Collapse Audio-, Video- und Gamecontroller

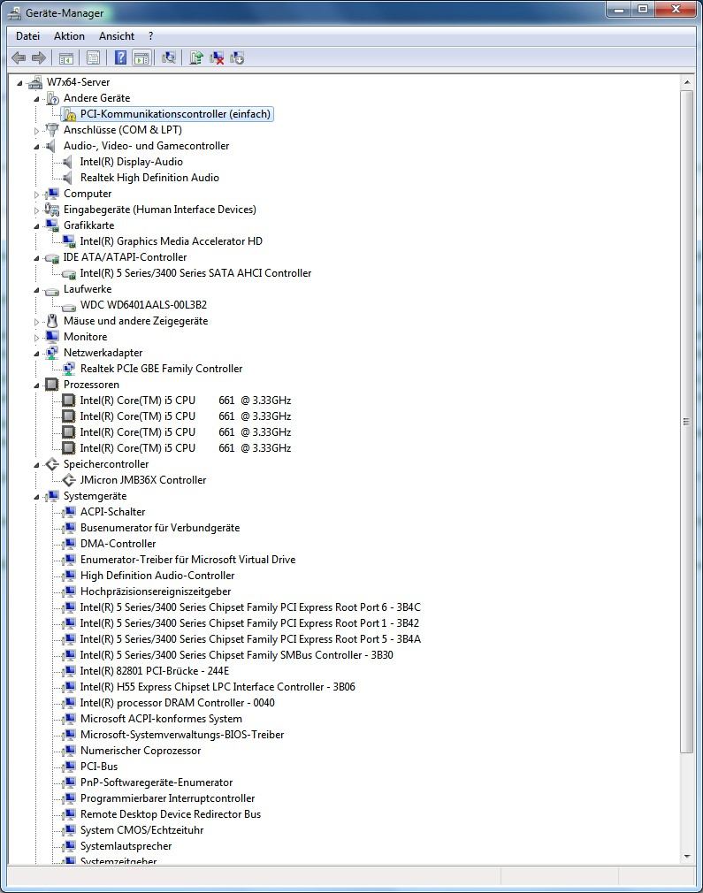pos(37,147)
